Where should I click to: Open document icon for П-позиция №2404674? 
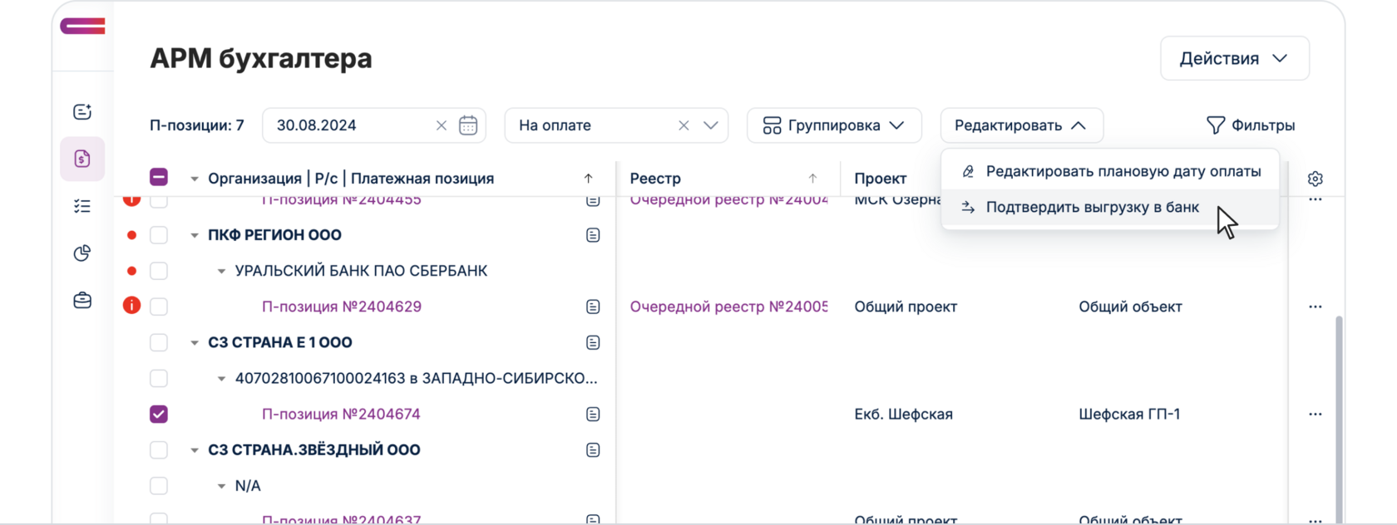click(x=593, y=414)
